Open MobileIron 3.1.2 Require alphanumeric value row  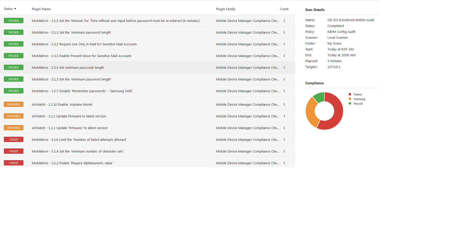click(x=148, y=162)
